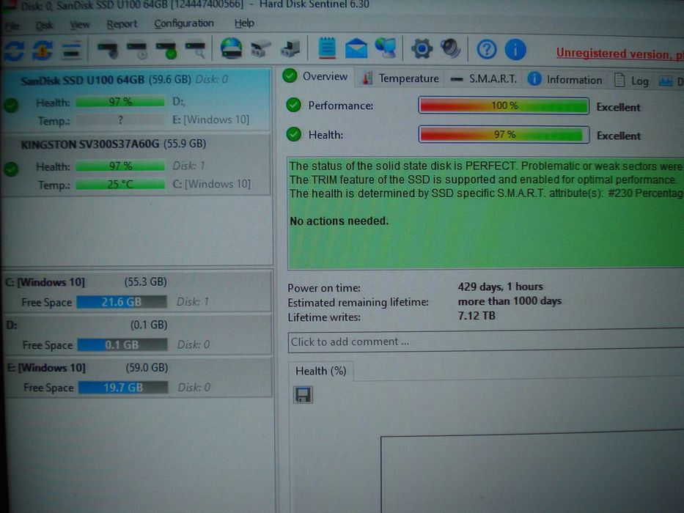Click the '7.12 TB' lifetime writes value
The height and width of the screenshot is (513, 684).
tap(477, 315)
